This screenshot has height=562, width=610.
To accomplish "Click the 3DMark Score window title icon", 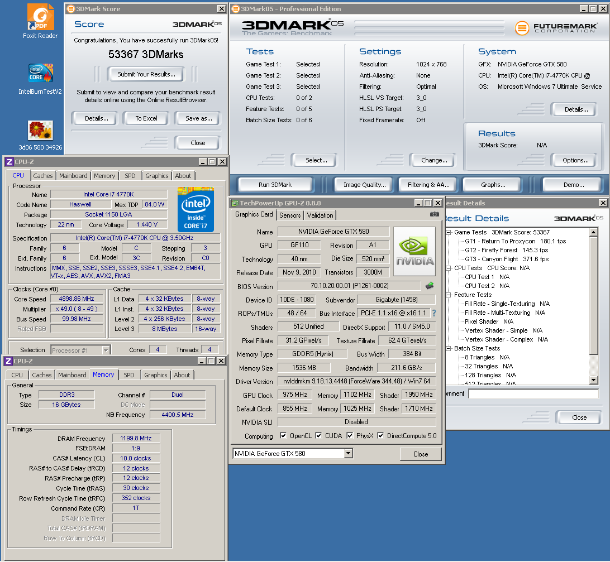I will point(71,8).
